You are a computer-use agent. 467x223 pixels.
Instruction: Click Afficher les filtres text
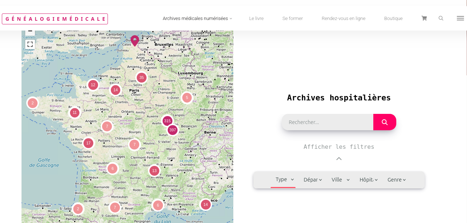tap(339, 147)
